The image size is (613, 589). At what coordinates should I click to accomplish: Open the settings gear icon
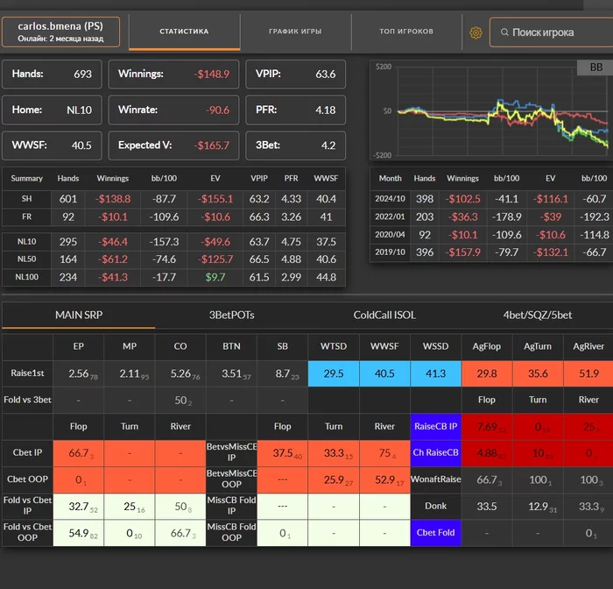tap(476, 32)
